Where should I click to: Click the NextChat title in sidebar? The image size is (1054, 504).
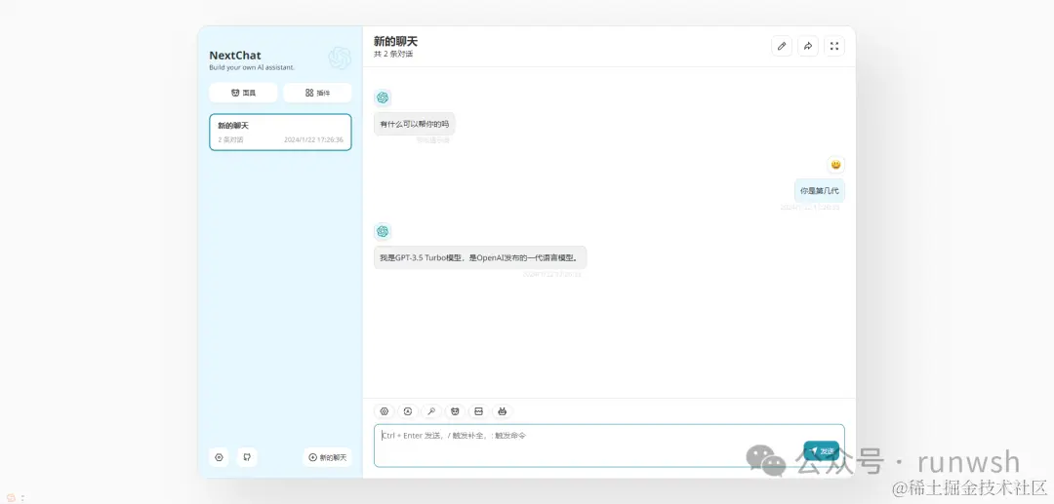234,55
